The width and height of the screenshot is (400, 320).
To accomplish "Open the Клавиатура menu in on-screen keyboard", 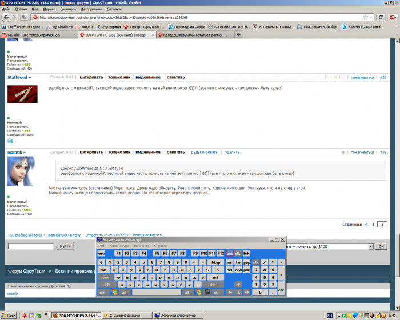I will (x=119, y=246).
